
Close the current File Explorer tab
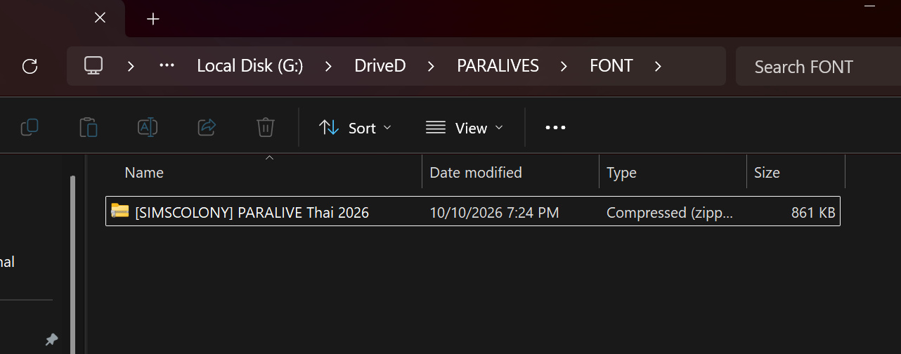click(100, 18)
